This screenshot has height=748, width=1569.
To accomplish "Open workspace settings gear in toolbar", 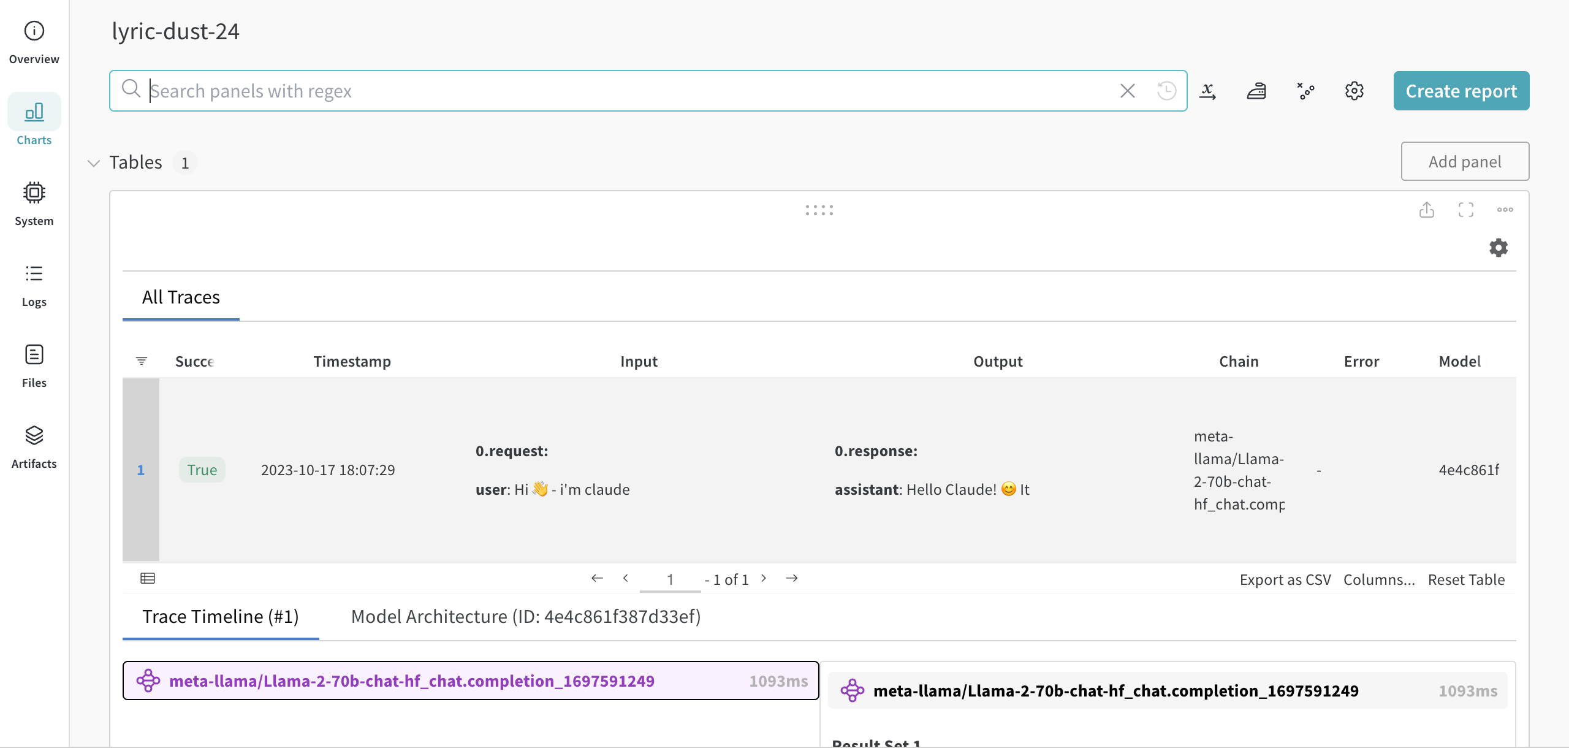I will [x=1354, y=91].
